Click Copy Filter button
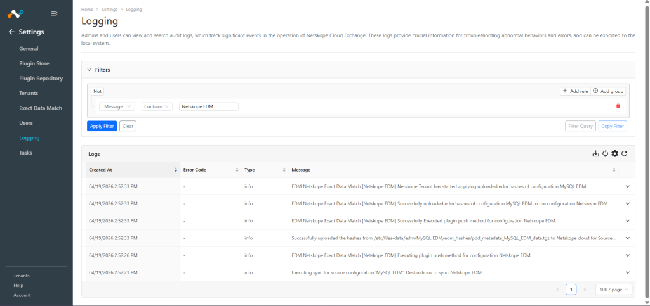This screenshot has width=650, height=306. [x=613, y=126]
